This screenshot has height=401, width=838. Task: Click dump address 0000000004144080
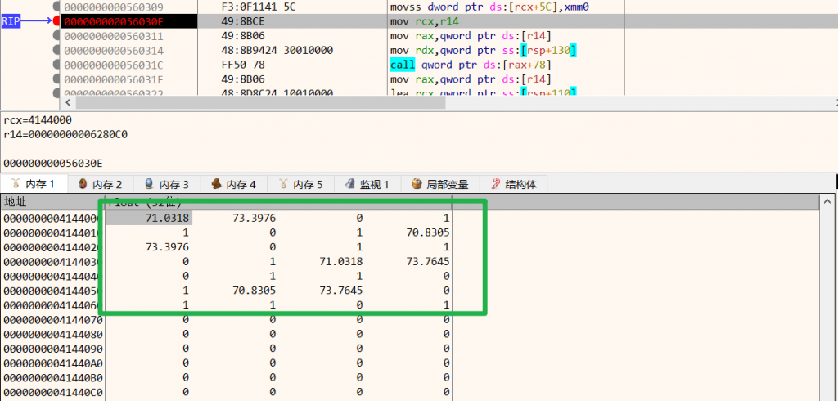[53, 334]
